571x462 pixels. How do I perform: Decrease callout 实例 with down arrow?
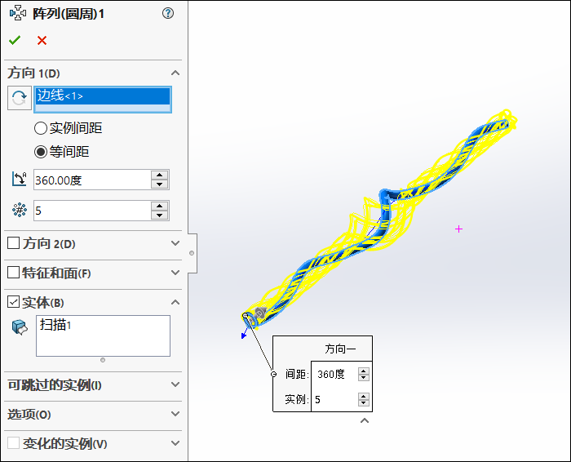click(364, 403)
